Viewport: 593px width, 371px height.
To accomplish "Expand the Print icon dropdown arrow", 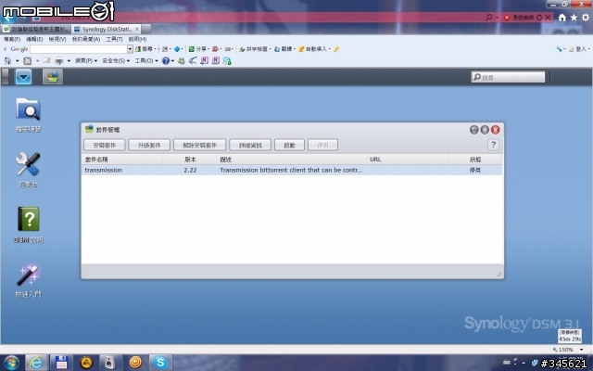I will (x=69, y=61).
